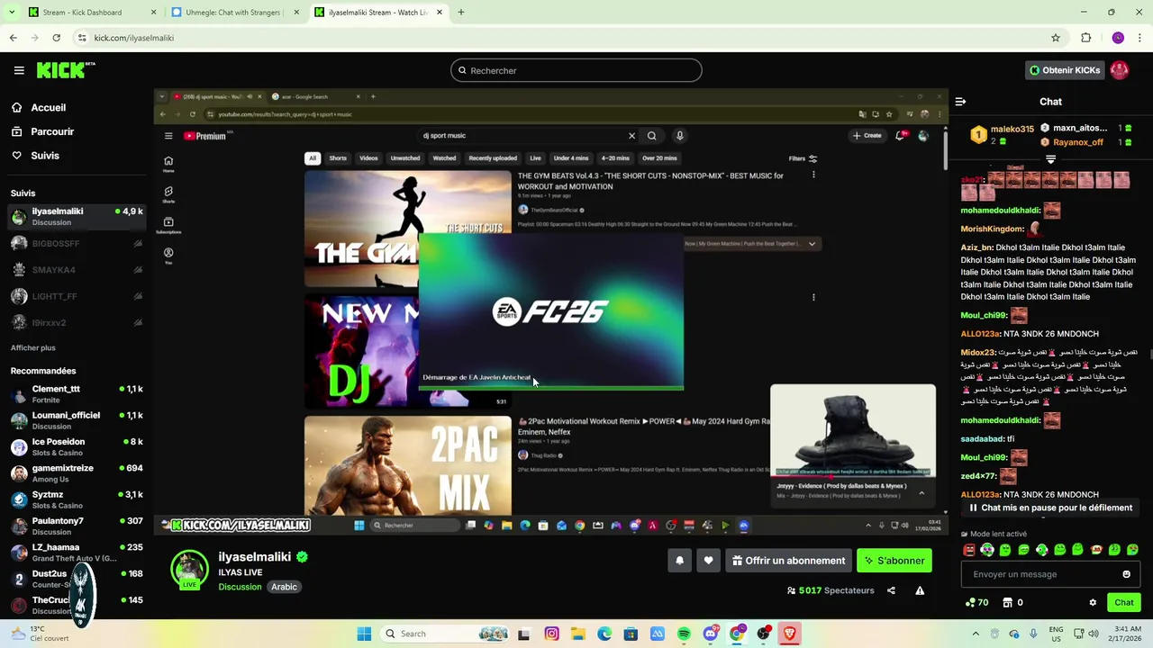Open channel points balance 70
The image size is (1153, 648).
coord(976,603)
